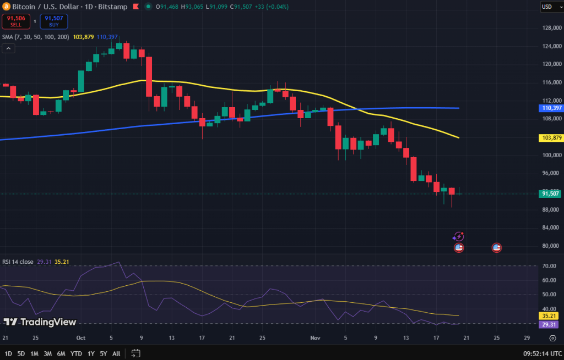Click the yellow 35.21 RSI axis label
Screen dimensions: 564x360
(x=548, y=316)
